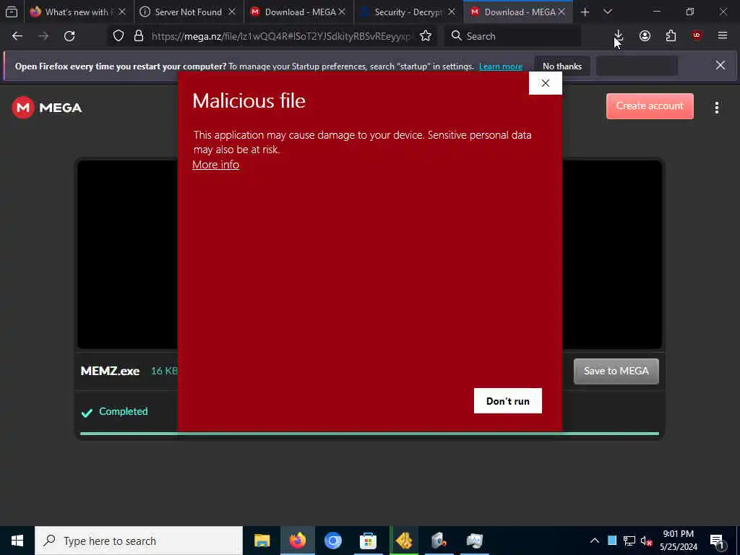Bookmark this page with the star
Screen dimensions: 740x555
(425, 36)
